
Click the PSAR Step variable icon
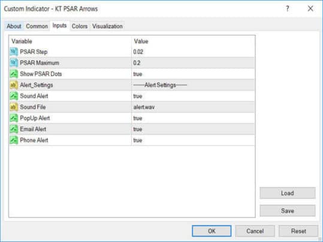[14, 52]
